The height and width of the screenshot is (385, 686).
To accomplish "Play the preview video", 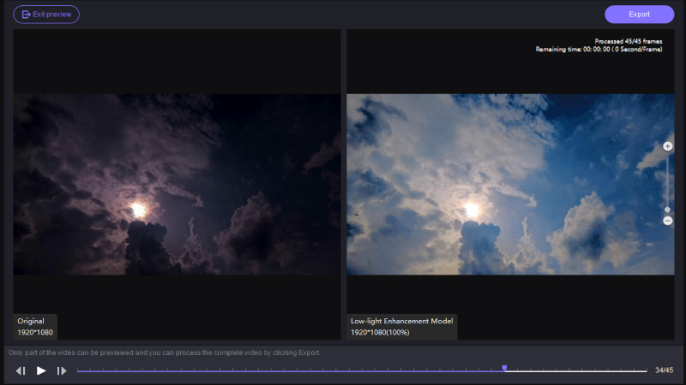I will pos(41,370).
